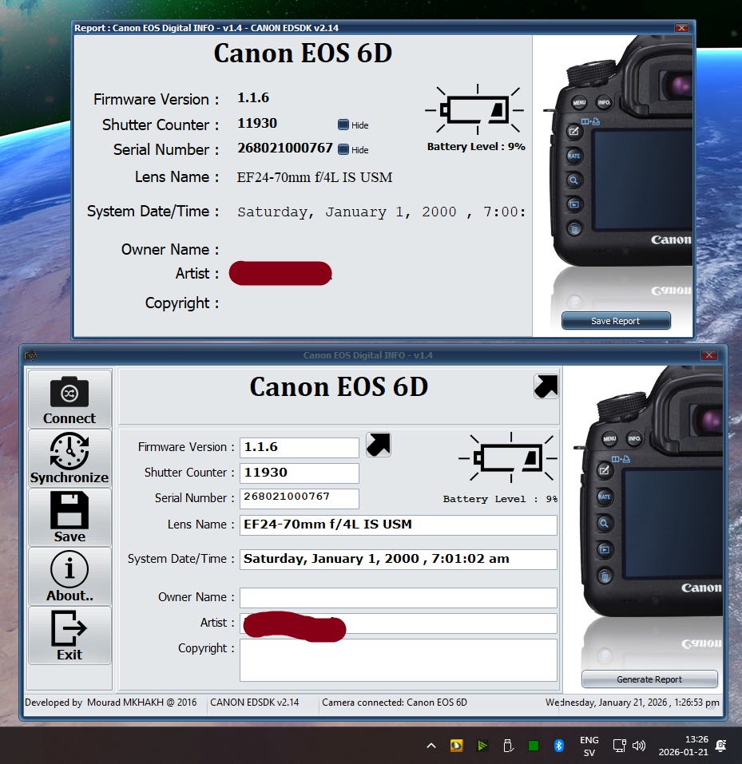This screenshot has height=764, width=742.
Task: Click the Serial Number field in the main window
Action: click(300, 498)
